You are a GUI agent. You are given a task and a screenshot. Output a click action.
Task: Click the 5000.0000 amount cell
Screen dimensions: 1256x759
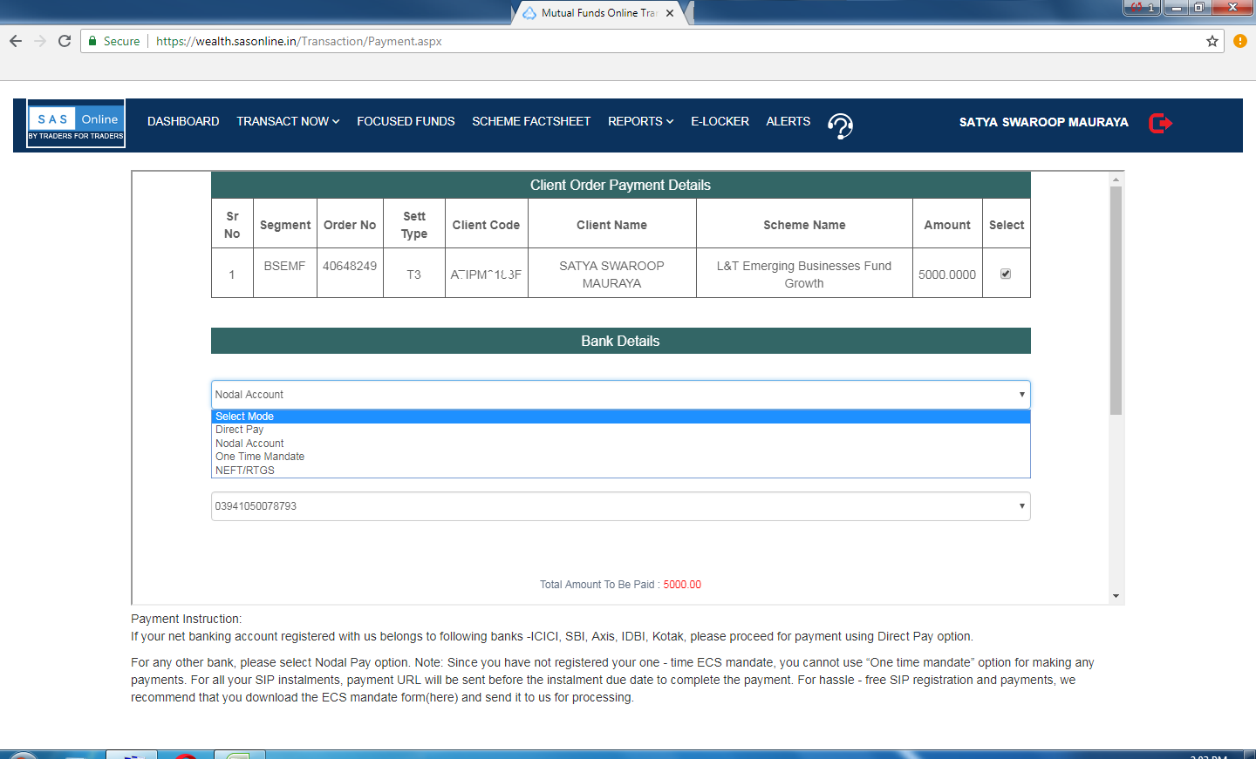click(x=947, y=274)
